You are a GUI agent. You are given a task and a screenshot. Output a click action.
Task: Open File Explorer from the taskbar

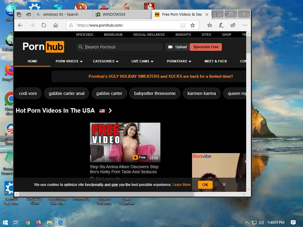[x=49, y=223]
